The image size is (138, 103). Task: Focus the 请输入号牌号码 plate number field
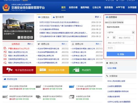click(x=125, y=38)
